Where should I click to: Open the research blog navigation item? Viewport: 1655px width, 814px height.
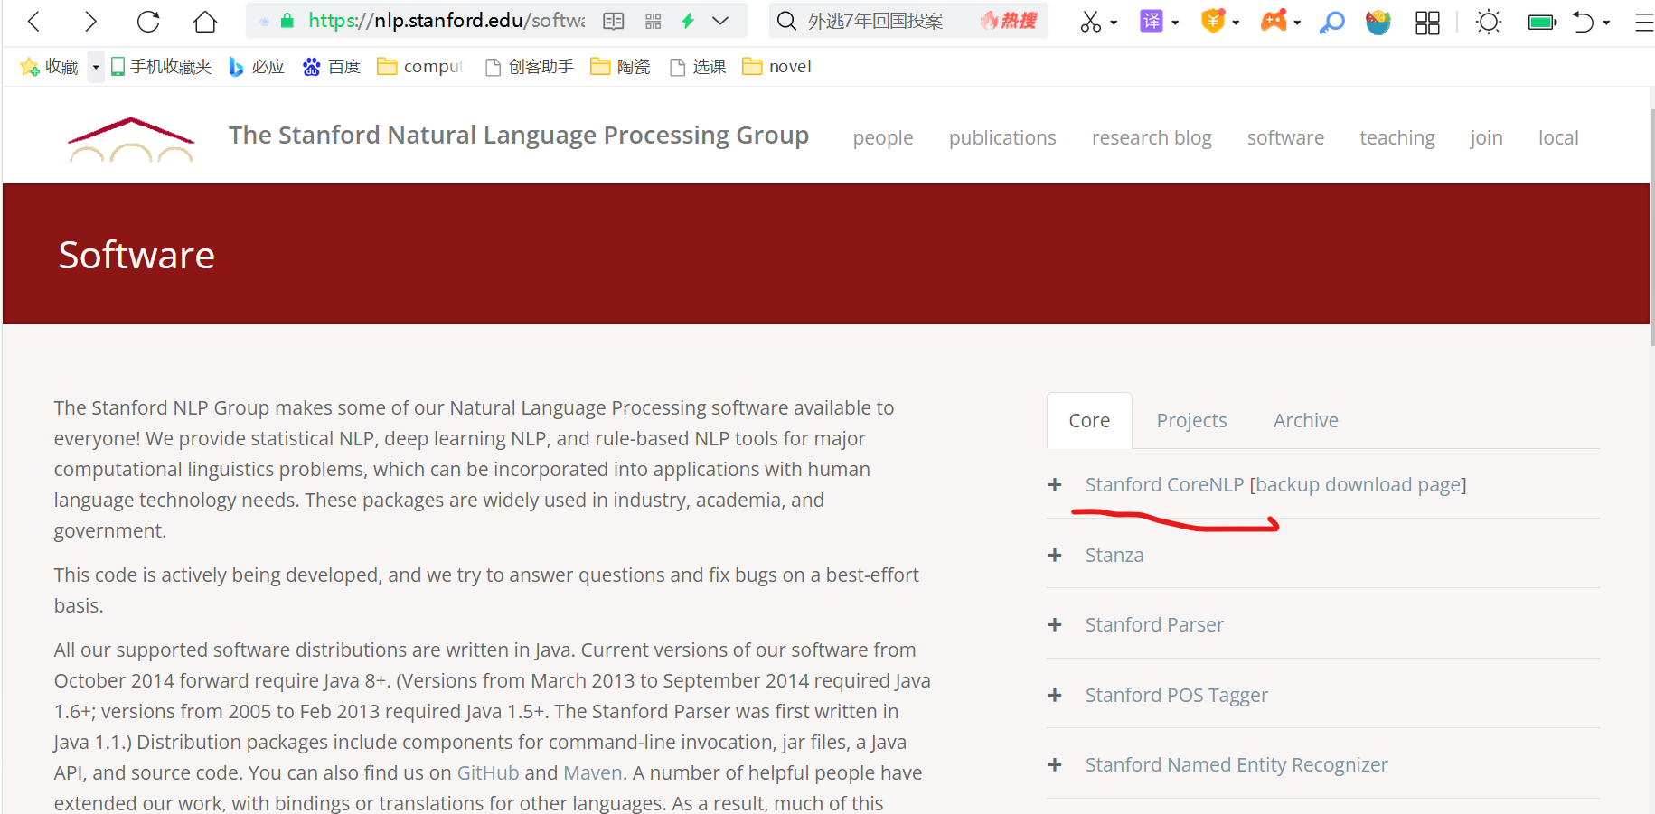pyautogui.click(x=1152, y=137)
